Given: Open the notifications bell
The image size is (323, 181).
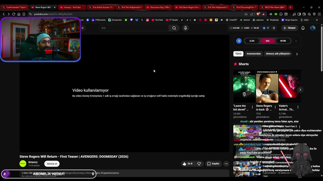Looking at the screenshot, I should [x=303, y=28].
